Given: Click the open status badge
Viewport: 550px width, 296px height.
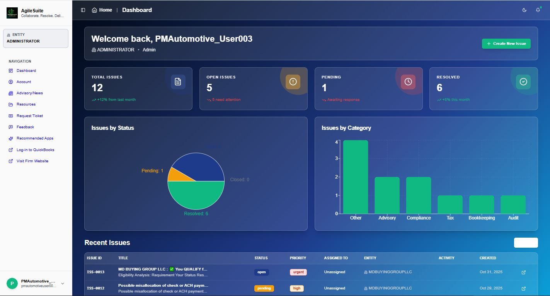Looking at the screenshot, I should pyautogui.click(x=262, y=272).
